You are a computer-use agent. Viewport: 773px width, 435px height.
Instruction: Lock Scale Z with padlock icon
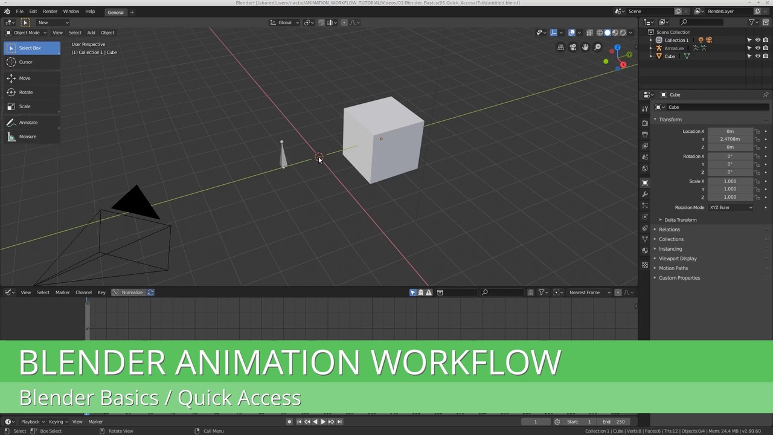tap(757, 197)
